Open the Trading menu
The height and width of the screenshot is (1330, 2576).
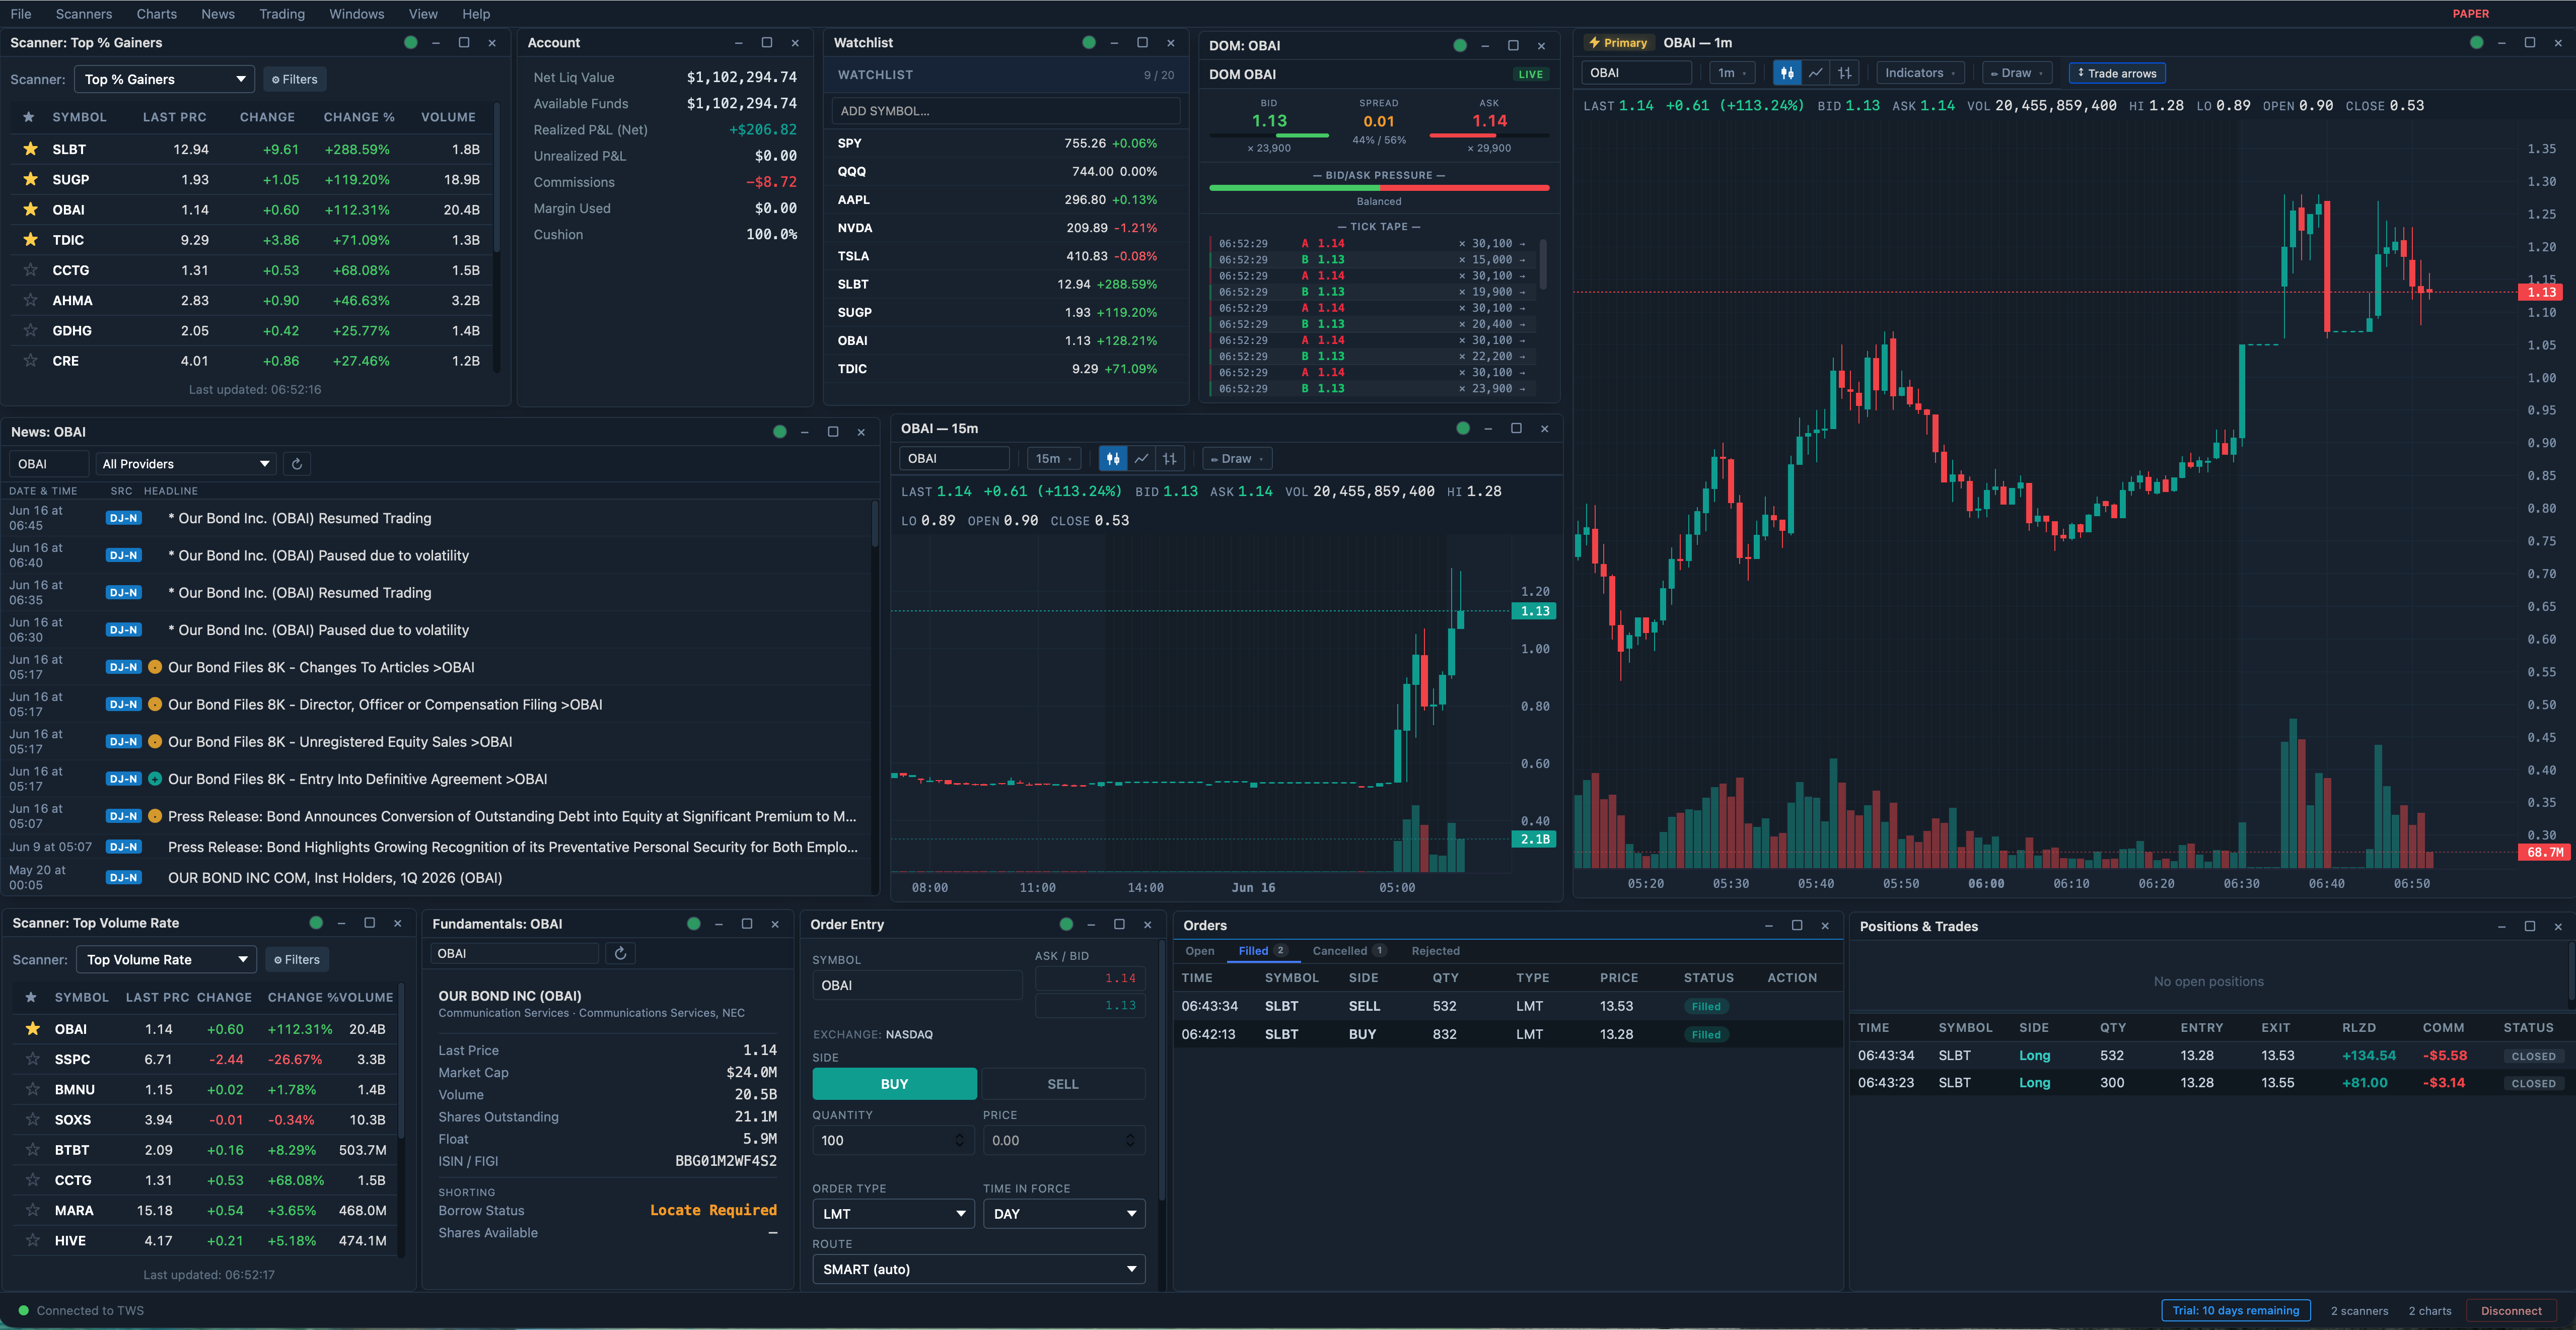pyautogui.click(x=282, y=14)
